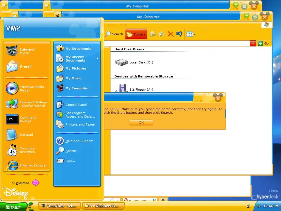Show All Programs list

(26, 183)
